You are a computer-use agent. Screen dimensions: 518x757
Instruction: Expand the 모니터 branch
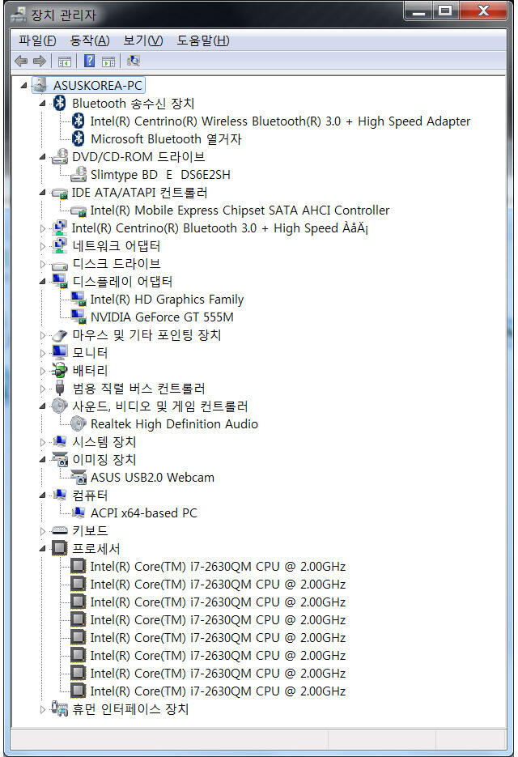pos(42,353)
